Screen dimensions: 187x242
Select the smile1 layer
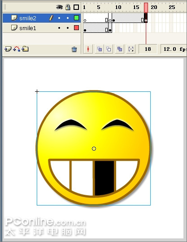tap(42, 28)
